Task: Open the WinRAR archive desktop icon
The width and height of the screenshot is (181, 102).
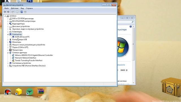Action: (x=40, y=92)
